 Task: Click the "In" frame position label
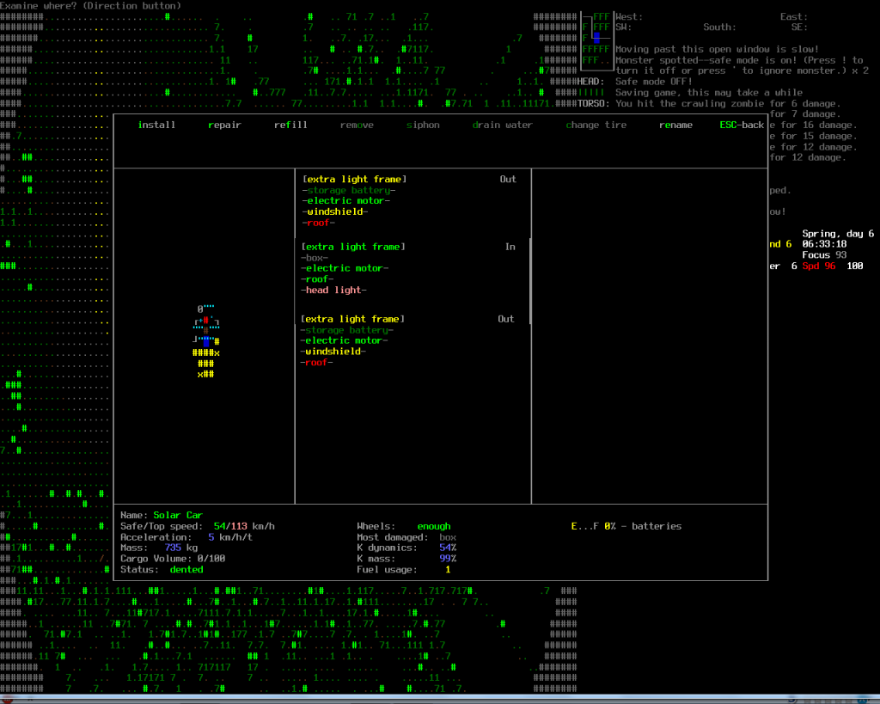(510, 247)
